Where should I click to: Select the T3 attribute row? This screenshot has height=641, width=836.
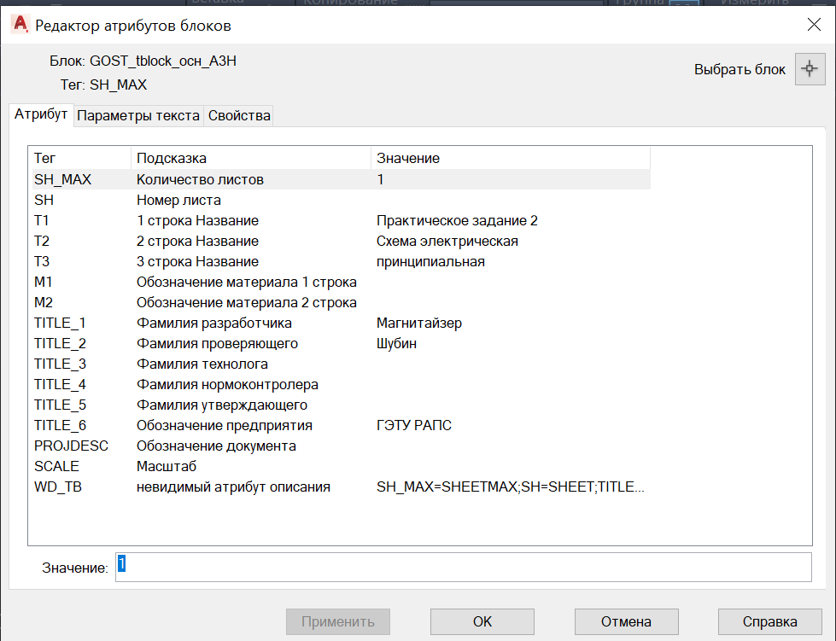coord(342,262)
